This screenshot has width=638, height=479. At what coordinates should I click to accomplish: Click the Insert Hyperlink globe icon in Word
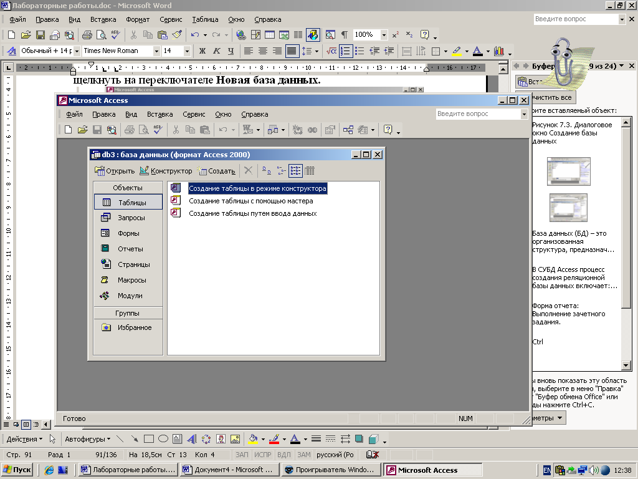coord(241,35)
